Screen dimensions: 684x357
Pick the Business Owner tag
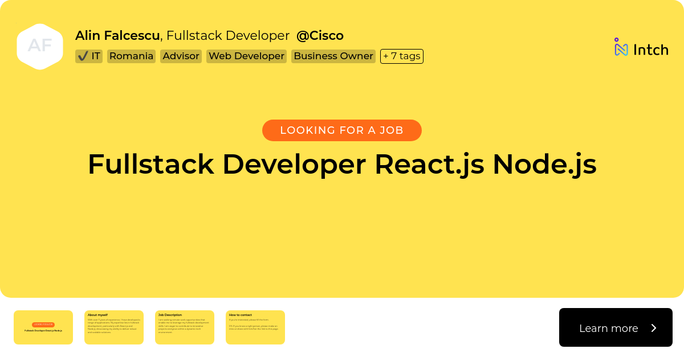tap(333, 56)
